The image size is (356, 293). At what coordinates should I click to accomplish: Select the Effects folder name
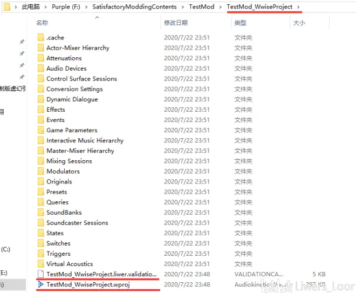(x=56, y=110)
